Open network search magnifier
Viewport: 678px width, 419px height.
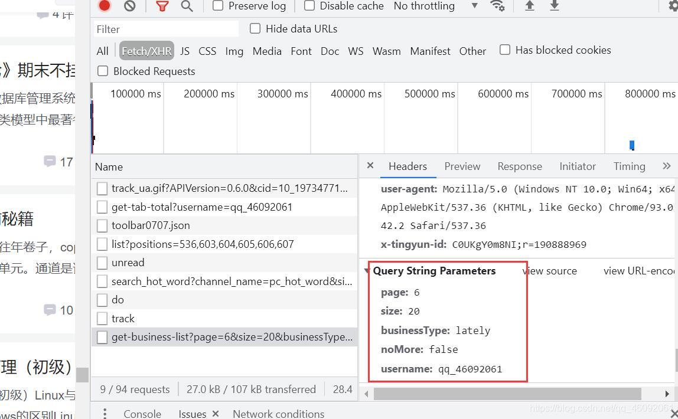pos(187,6)
